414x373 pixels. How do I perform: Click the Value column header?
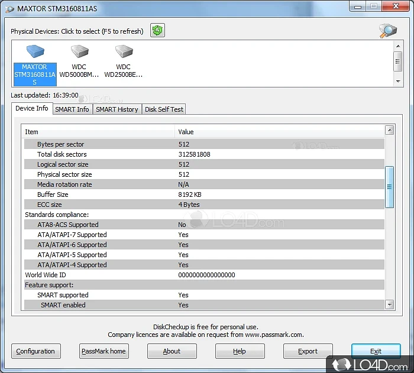(279, 132)
